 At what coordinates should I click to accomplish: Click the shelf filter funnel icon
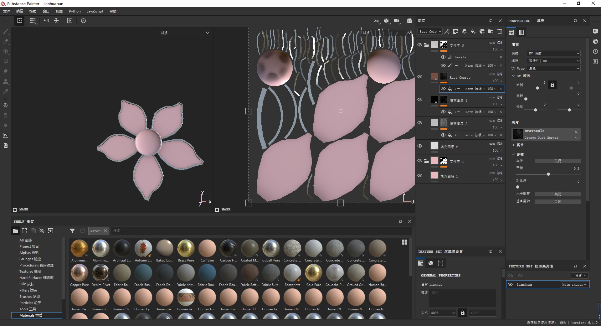(x=72, y=231)
